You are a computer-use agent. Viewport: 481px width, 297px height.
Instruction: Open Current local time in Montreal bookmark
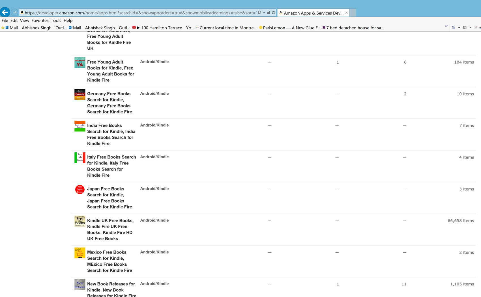[x=226, y=28]
